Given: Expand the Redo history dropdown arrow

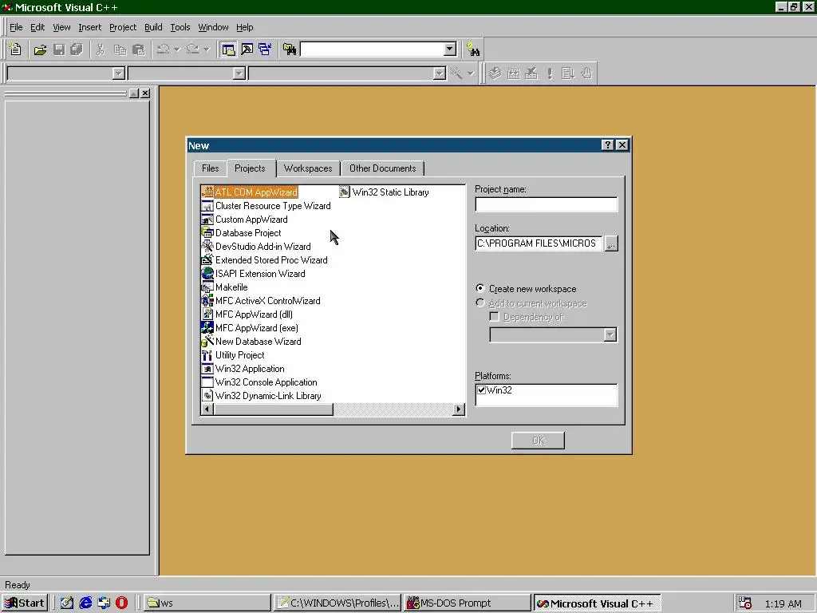Looking at the screenshot, I should (207, 49).
